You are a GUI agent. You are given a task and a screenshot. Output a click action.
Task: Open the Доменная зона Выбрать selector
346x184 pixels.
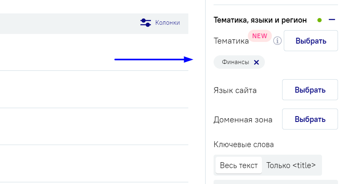click(310, 119)
